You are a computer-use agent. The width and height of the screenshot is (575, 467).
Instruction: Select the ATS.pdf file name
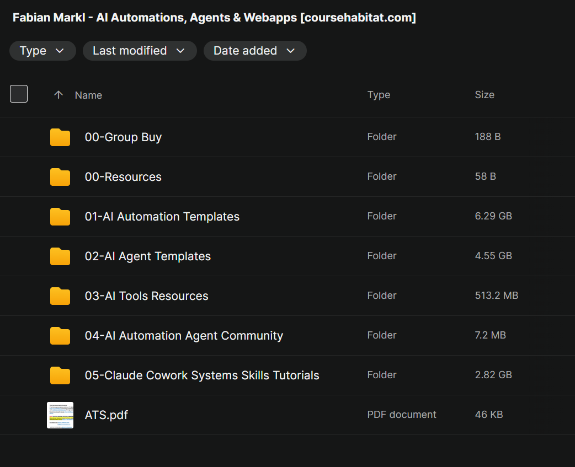coord(107,415)
